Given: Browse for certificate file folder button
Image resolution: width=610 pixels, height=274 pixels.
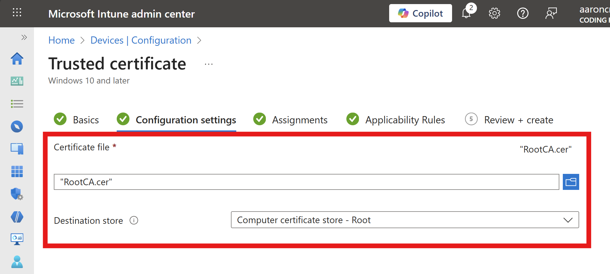Looking at the screenshot, I should 571,182.
